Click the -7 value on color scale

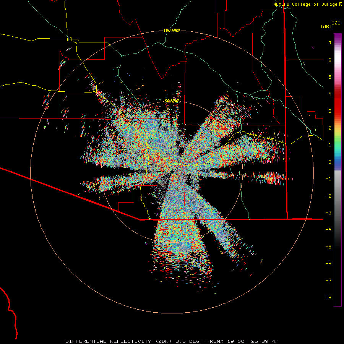[x=328, y=281]
